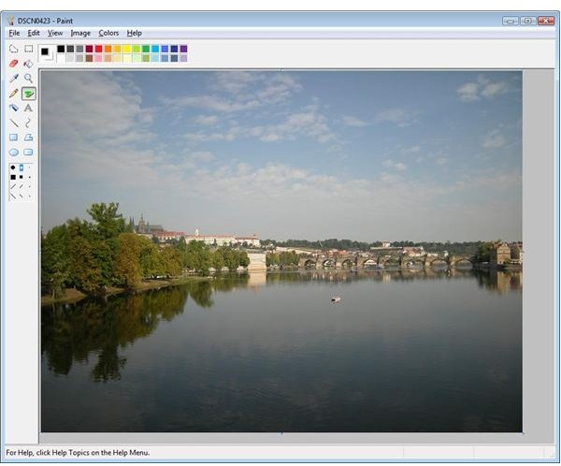Screen dimensions: 561x466
Task: Choose the lime green swatch
Action: 137,49
